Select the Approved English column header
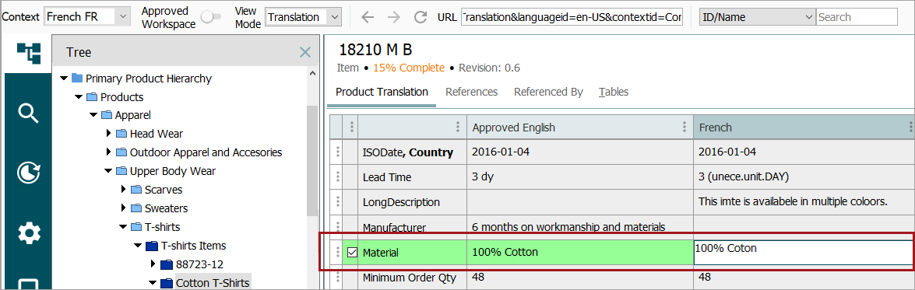The image size is (915, 290). coord(580,127)
